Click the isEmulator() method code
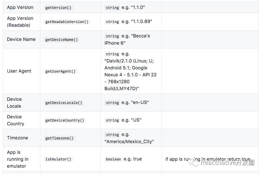The image size is (263, 174). (58, 159)
